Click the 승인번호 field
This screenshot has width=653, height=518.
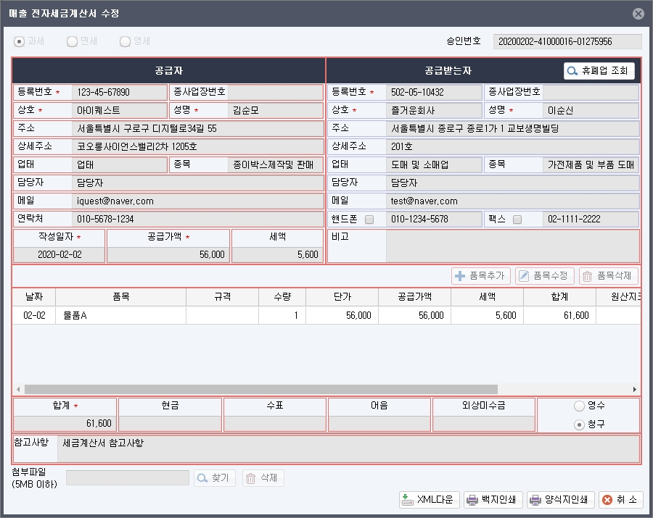(567, 41)
